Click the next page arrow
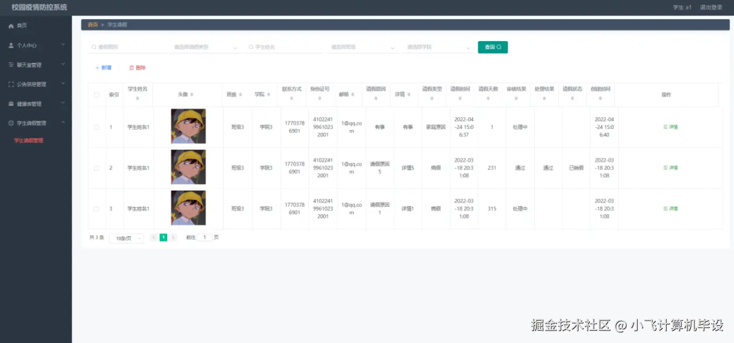Screen dimensions: 734x343 pos(174,238)
